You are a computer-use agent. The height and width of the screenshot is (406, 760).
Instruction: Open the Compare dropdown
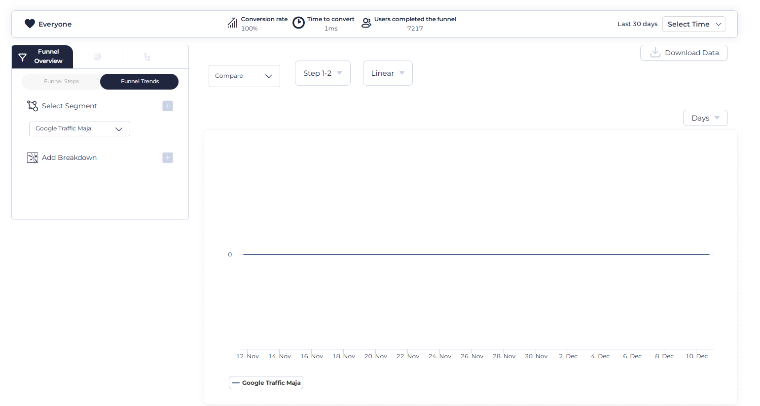pyautogui.click(x=244, y=76)
